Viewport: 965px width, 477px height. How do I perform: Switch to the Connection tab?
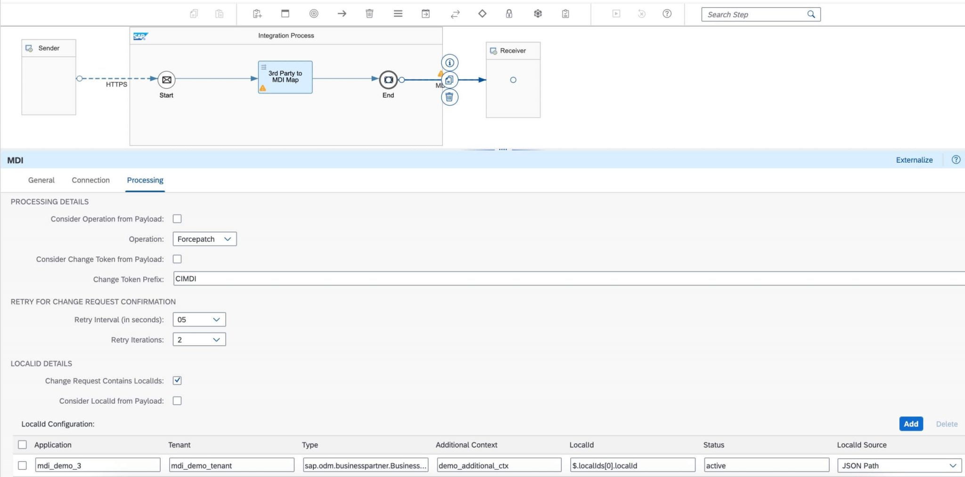tap(90, 180)
